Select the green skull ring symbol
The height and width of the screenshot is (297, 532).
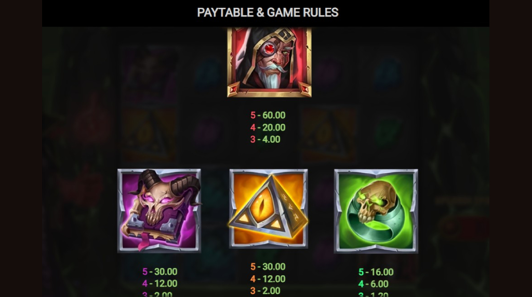(376, 211)
